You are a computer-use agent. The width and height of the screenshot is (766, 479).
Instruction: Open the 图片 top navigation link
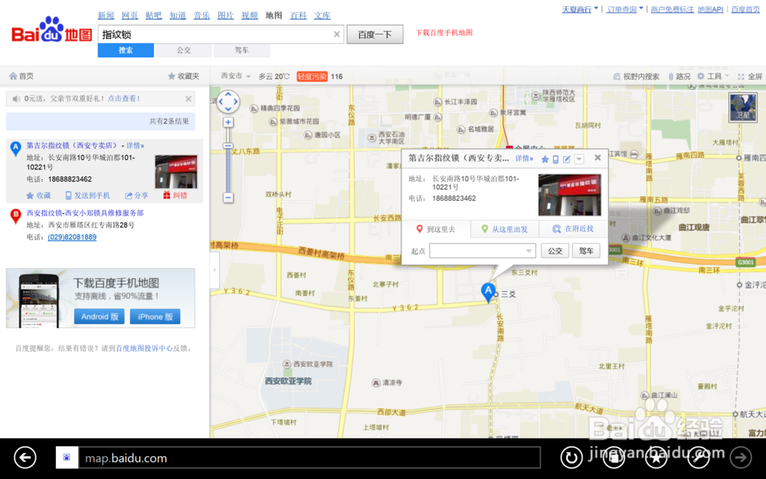pyautogui.click(x=225, y=15)
